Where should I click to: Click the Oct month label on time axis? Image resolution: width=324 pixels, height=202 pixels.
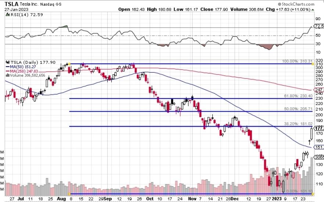click(x=150, y=199)
